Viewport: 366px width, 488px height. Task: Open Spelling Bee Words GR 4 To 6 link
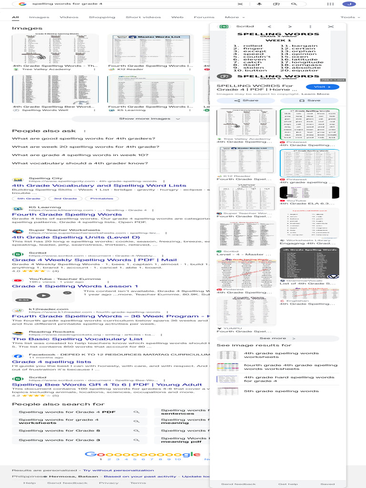(x=107, y=385)
